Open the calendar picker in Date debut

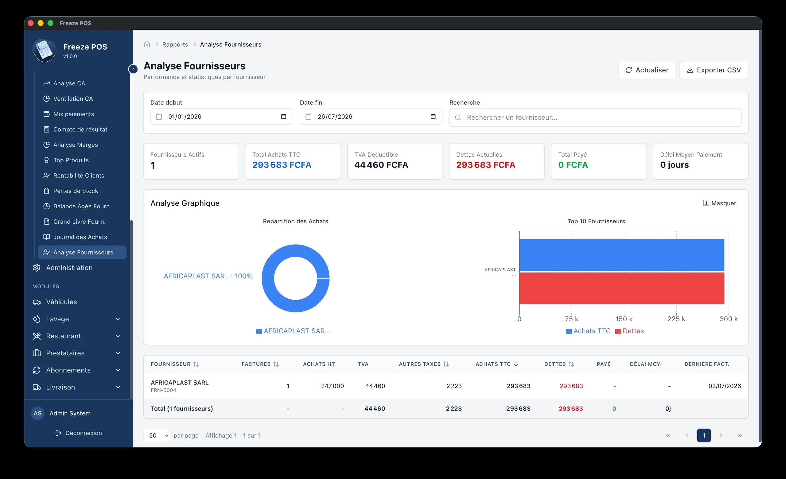(x=283, y=116)
